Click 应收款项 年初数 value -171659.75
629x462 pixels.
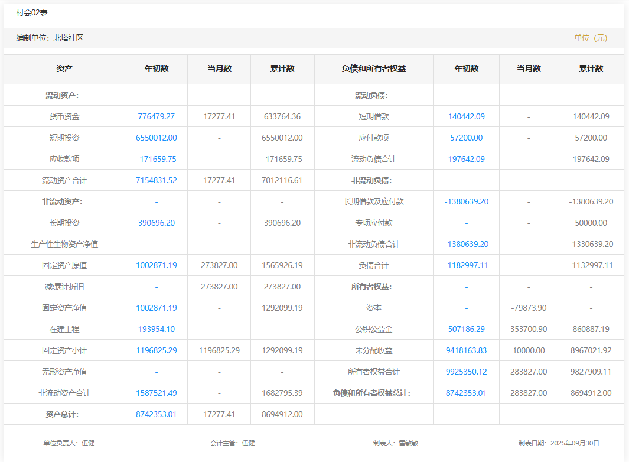pyautogui.click(x=156, y=159)
